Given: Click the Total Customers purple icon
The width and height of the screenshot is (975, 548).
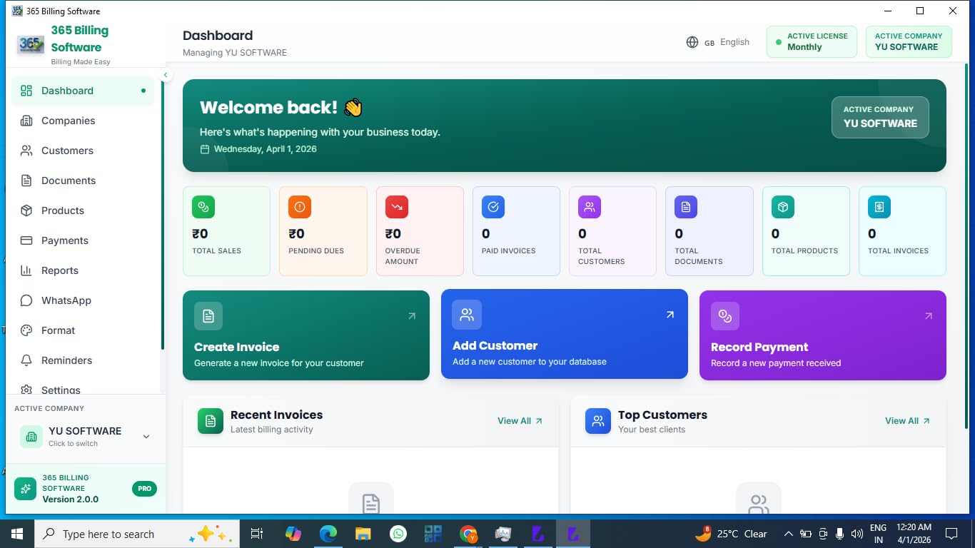Looking at the screenshot, I should coord(590,207).
